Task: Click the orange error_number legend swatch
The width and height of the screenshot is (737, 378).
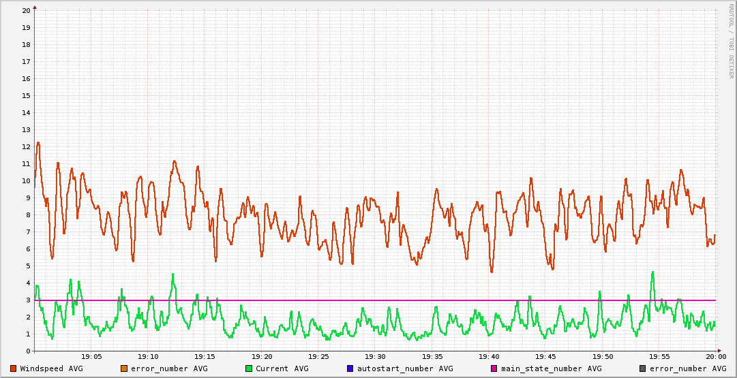Action: (124, 368)
